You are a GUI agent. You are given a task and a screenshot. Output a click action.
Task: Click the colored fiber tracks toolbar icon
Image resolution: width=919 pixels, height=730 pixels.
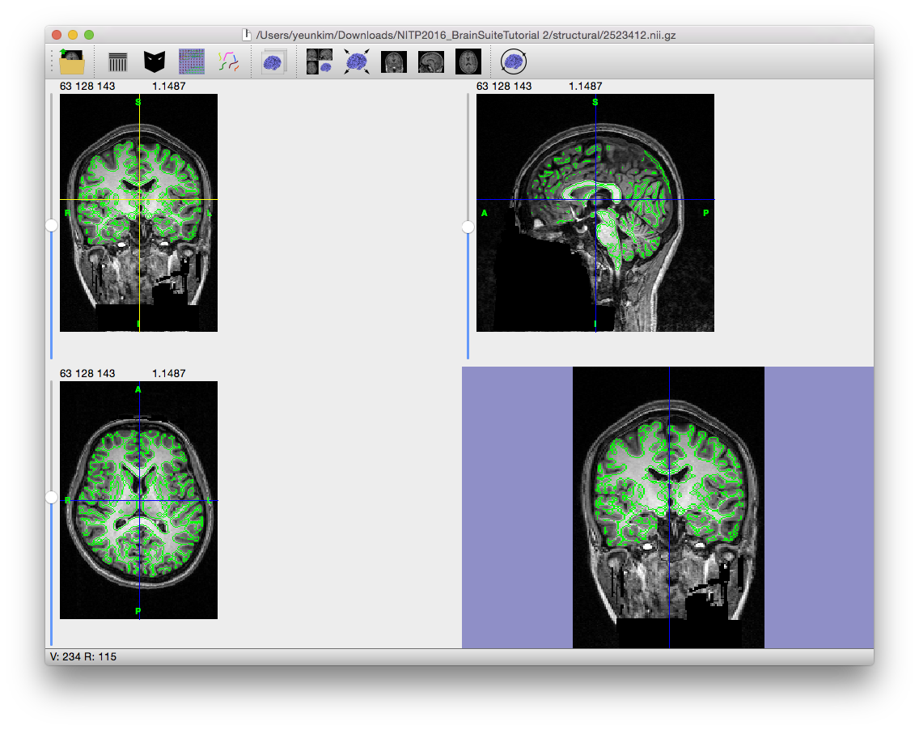(x=229, y=62)
